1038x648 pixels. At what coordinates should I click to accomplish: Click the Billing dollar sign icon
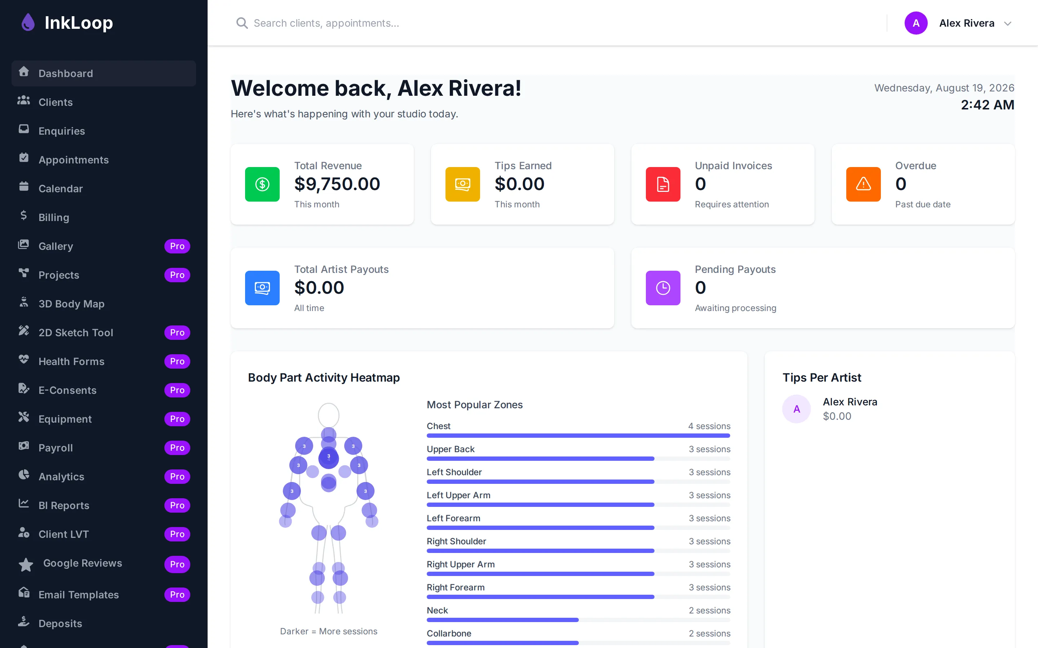pos(24,215)
